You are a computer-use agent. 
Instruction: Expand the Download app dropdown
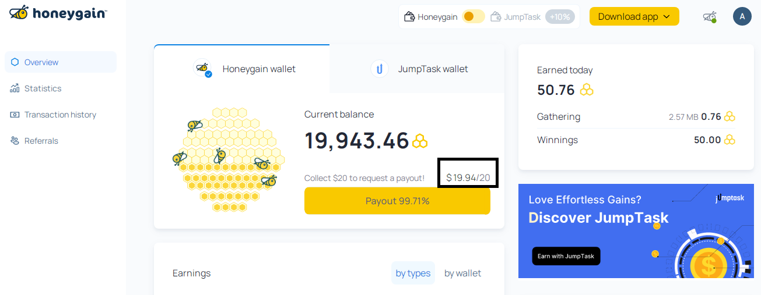[x=634, y=16]
